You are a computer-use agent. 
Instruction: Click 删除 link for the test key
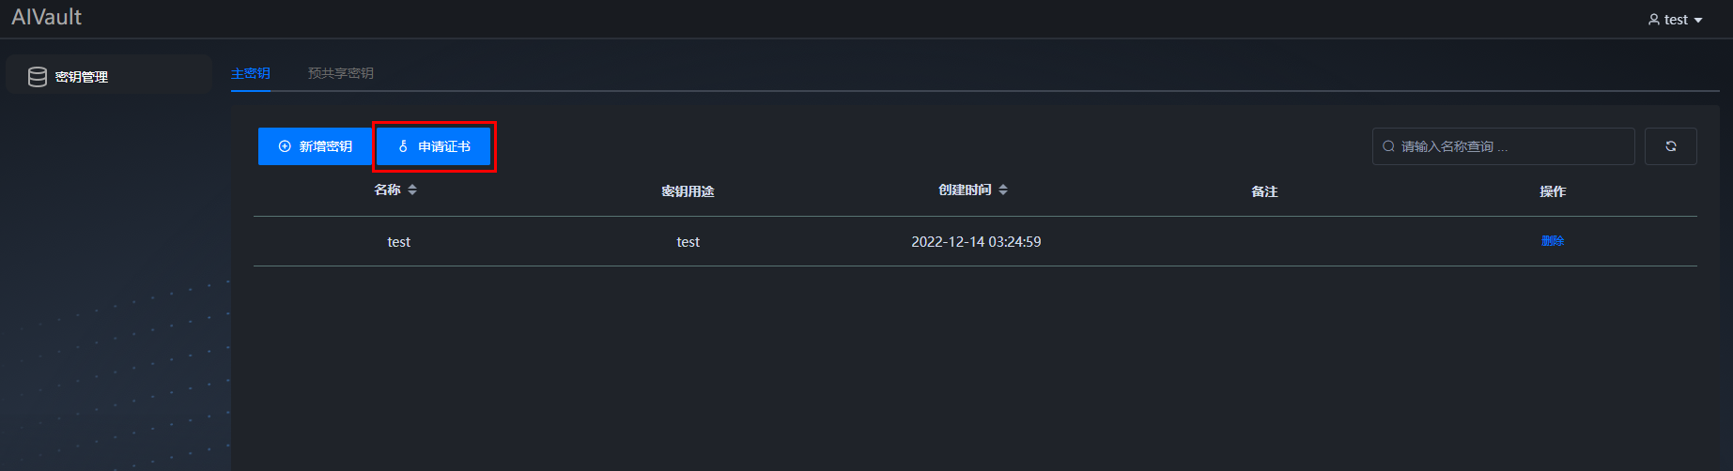pyautogui.click(x=1553, y=241)
